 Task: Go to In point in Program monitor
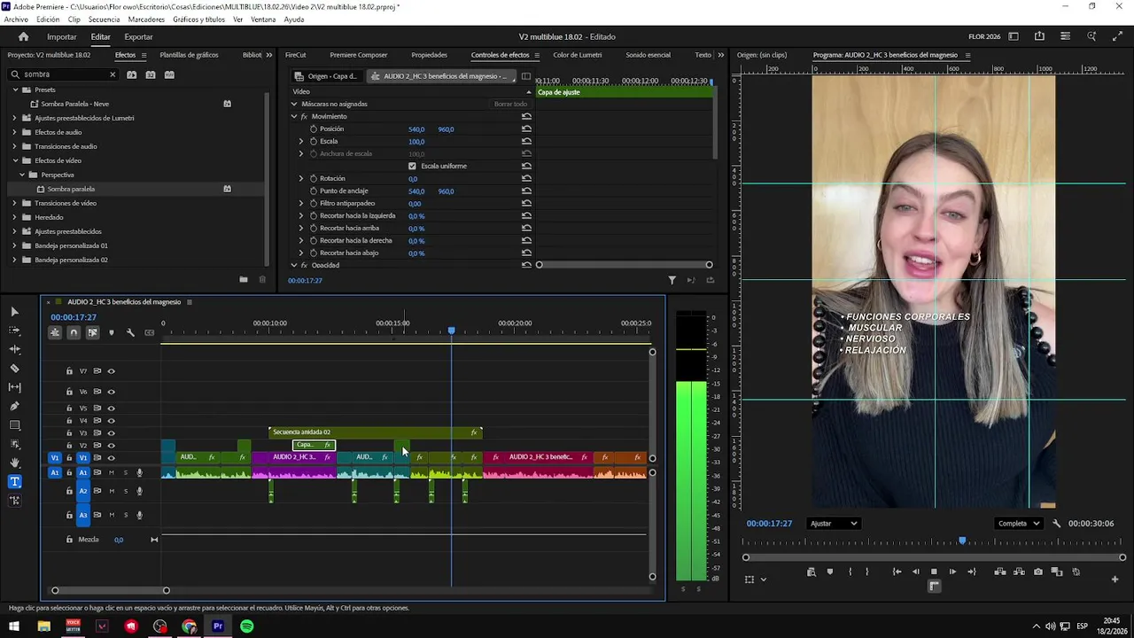tap(897, 572)
